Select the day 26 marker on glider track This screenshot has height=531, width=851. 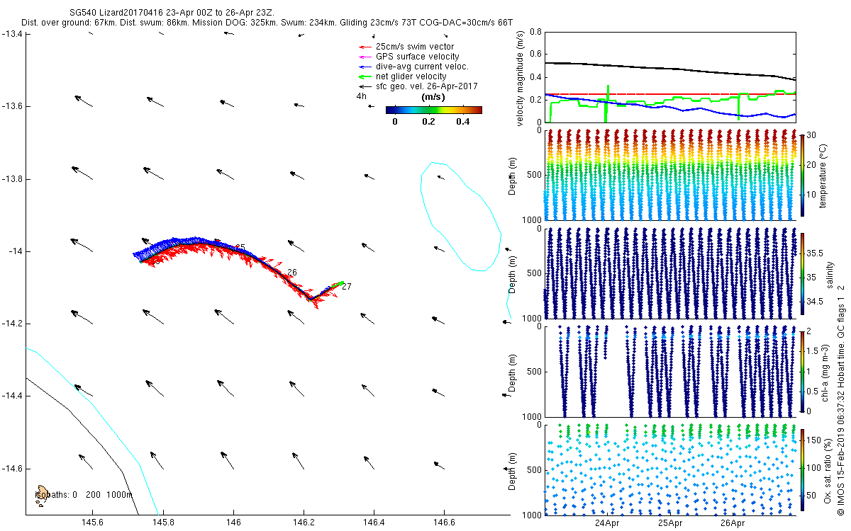(x=291, y=273)
